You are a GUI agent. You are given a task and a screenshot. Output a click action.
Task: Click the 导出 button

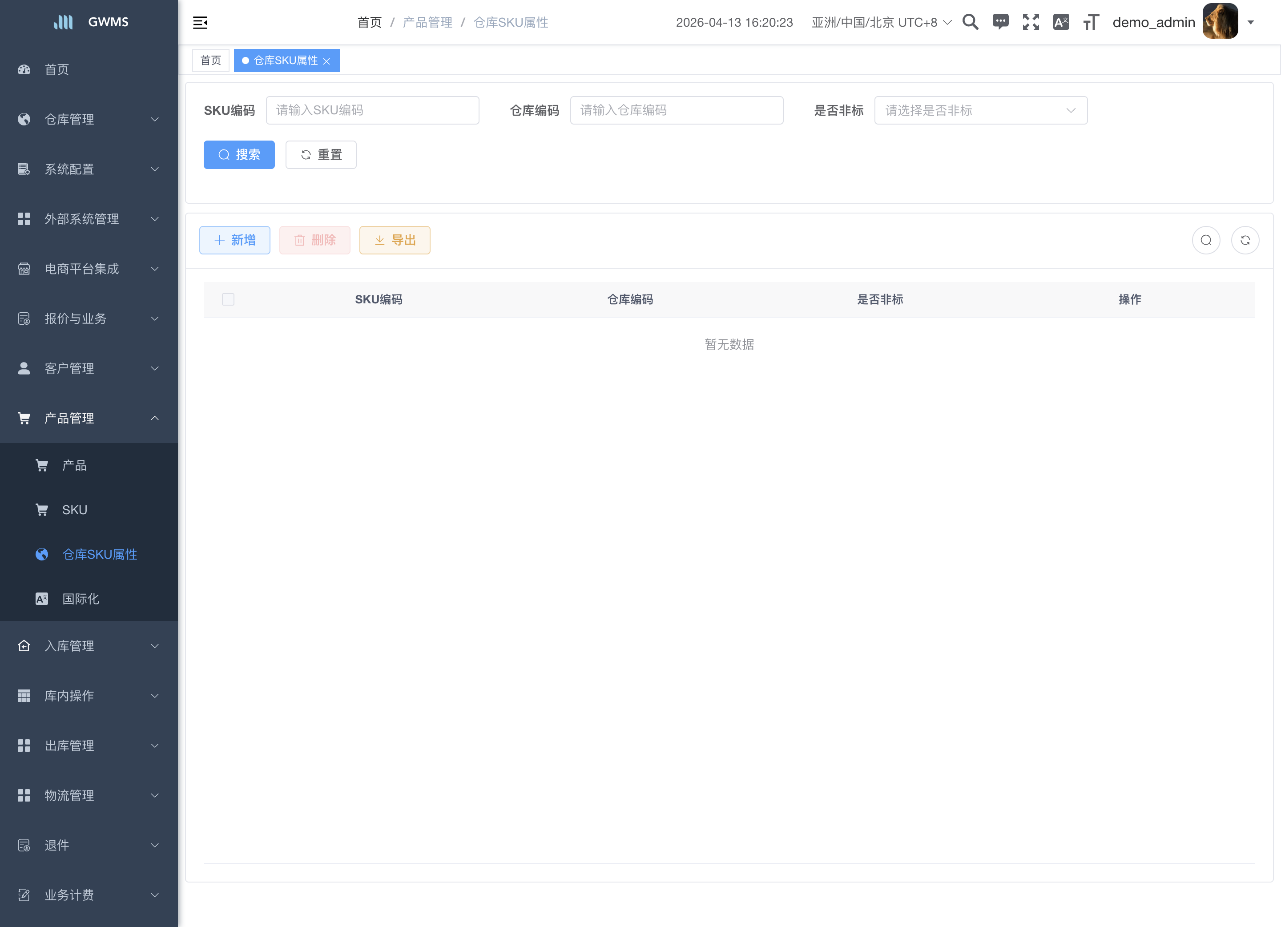tap(395, 240)
